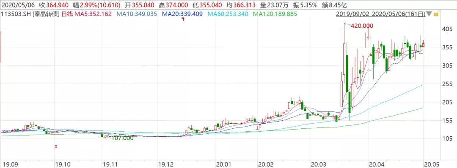The height and width of the screenshot is (168, 457).
Task: Click the volume 23.07万 value
Action: 278,5
